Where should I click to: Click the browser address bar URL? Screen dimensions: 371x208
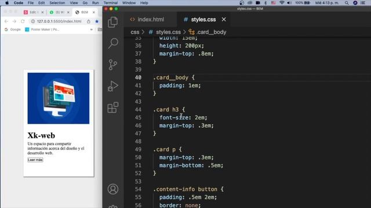click(59, 21)
